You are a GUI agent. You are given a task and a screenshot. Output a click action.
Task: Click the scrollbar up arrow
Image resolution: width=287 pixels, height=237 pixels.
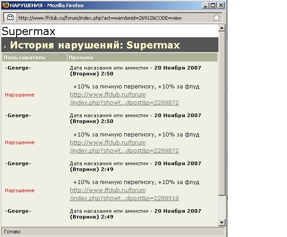point(222,28)
